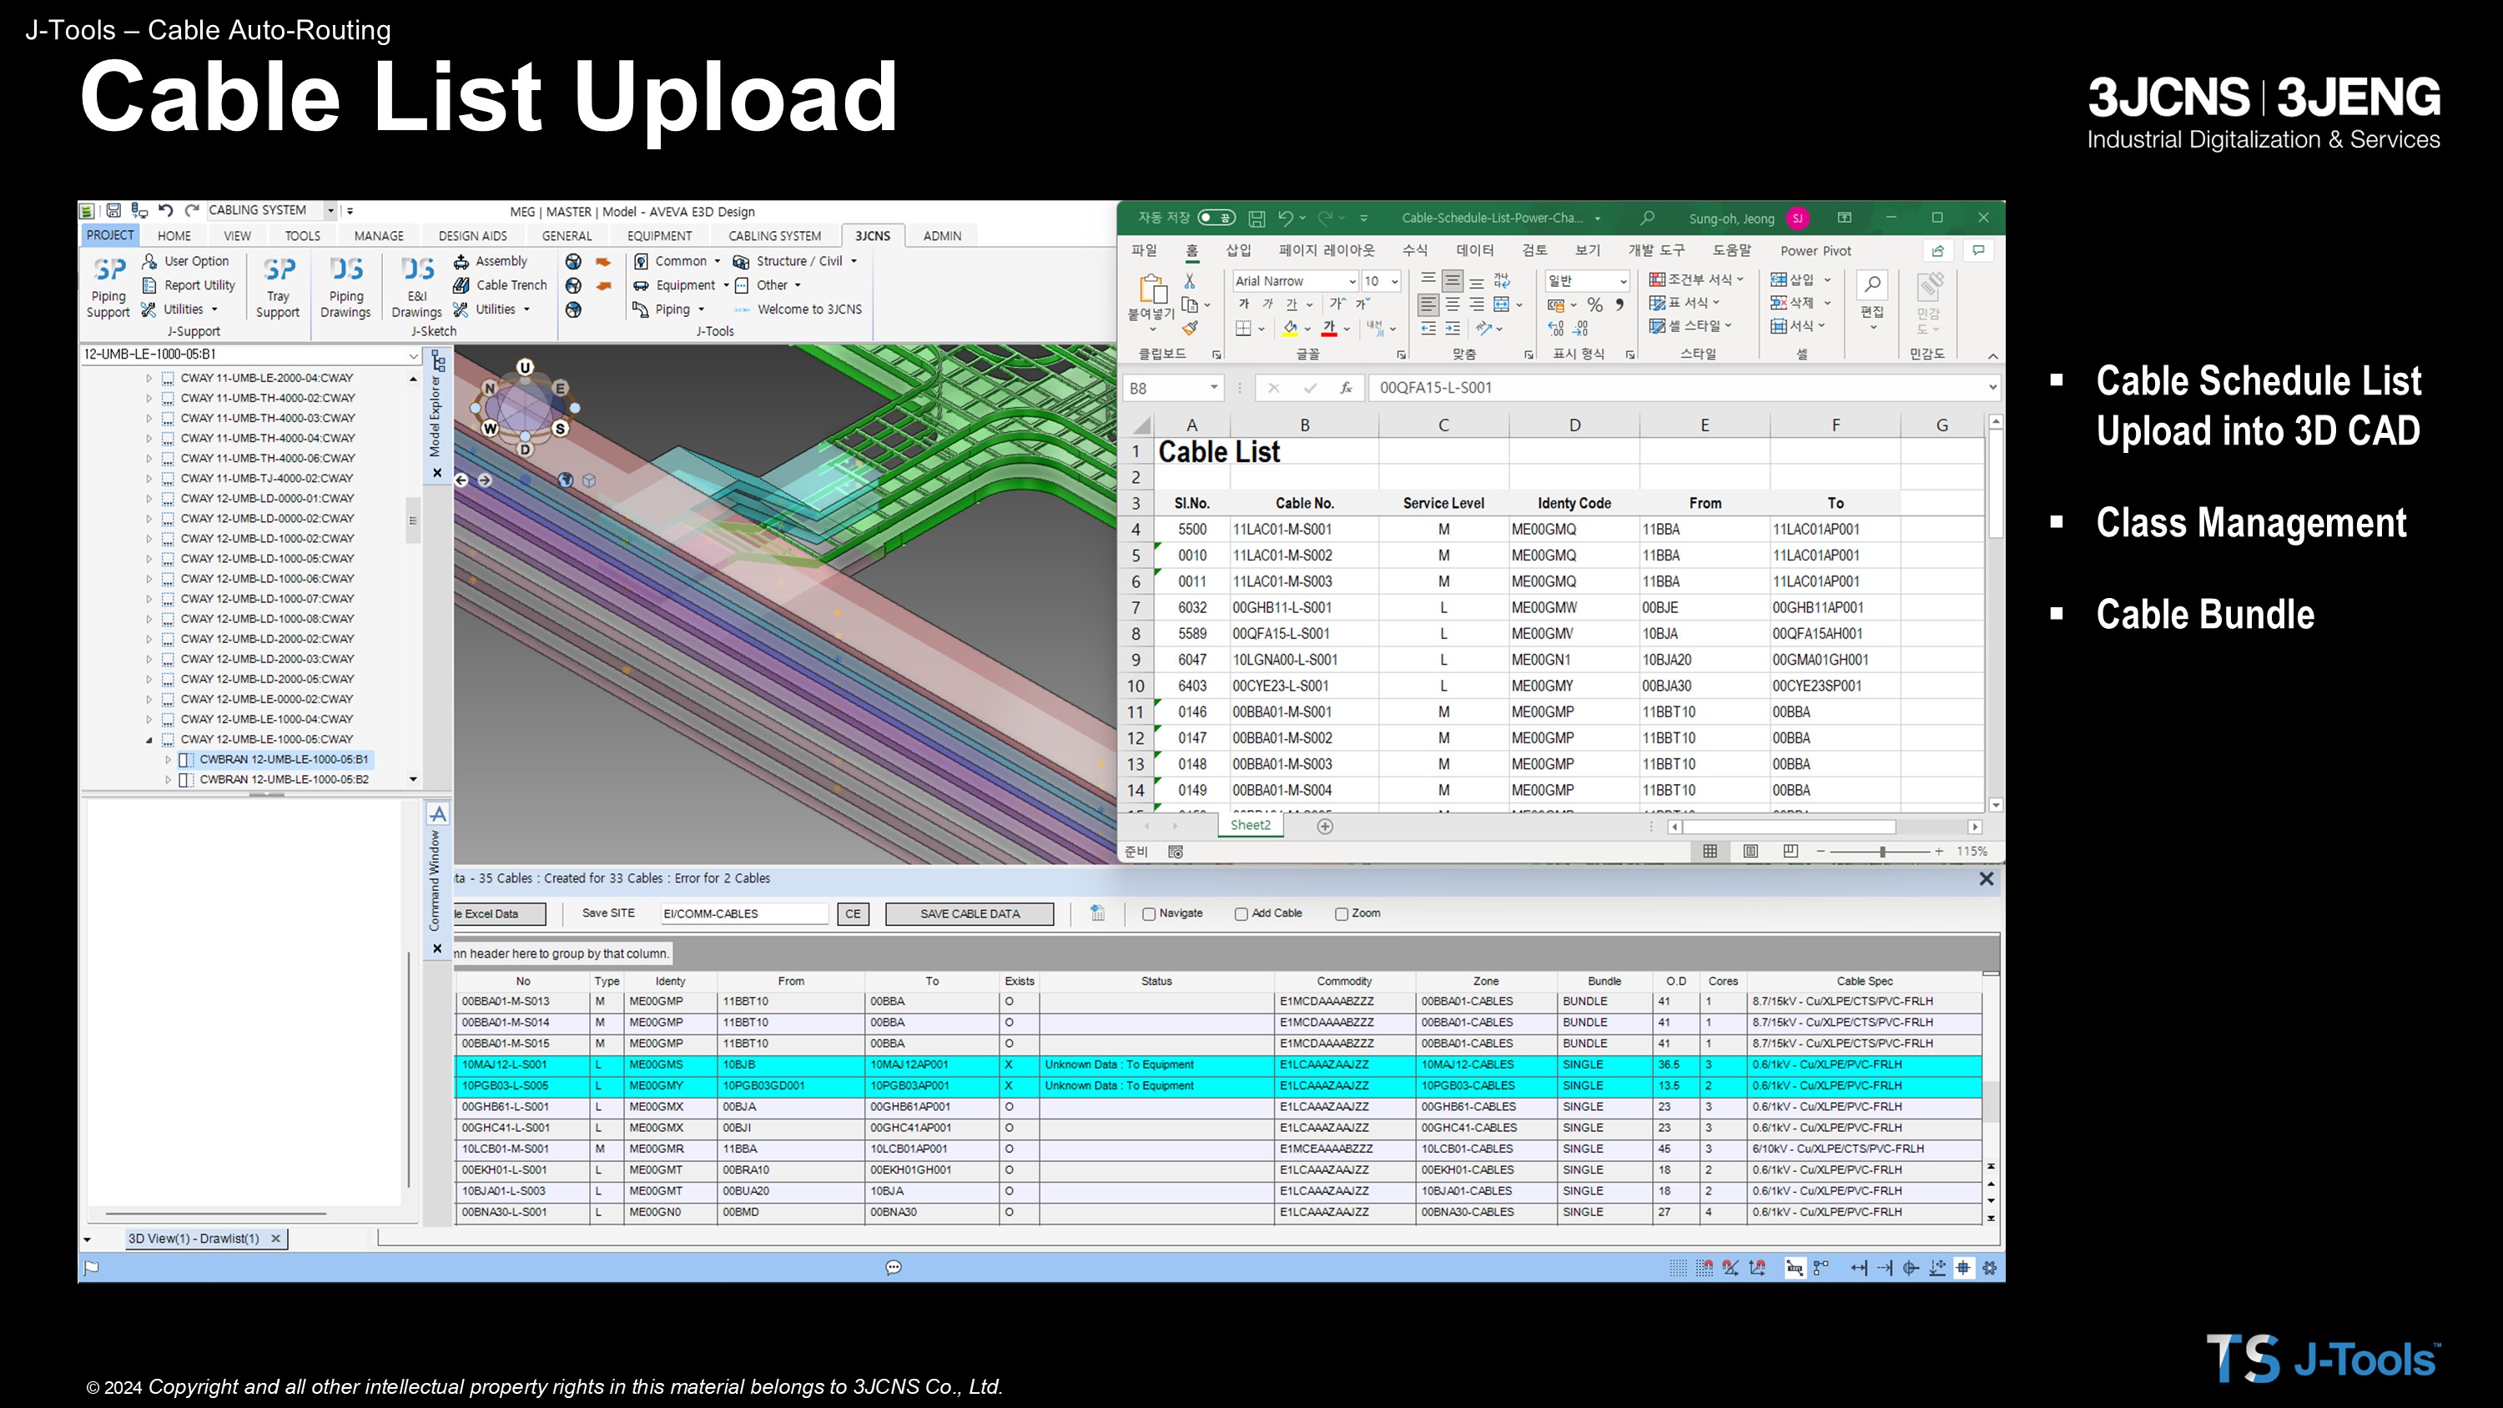Screen dimensions: 2503x1408
Task: Click the Command Window panel icon
Action: point(438,814)
